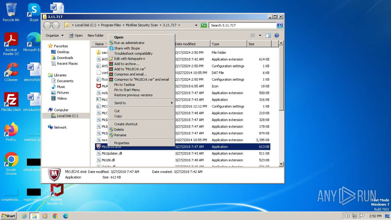Choose Share with Skype
The image size is (391, 220).
coord(142,48)
